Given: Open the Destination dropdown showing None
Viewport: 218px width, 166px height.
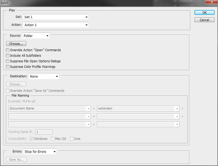Looking at the screenshot, I should (x=44, y=76).
